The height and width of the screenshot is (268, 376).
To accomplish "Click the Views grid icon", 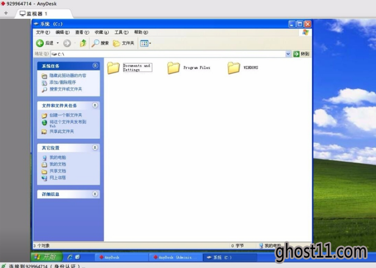I will (144, 44).
